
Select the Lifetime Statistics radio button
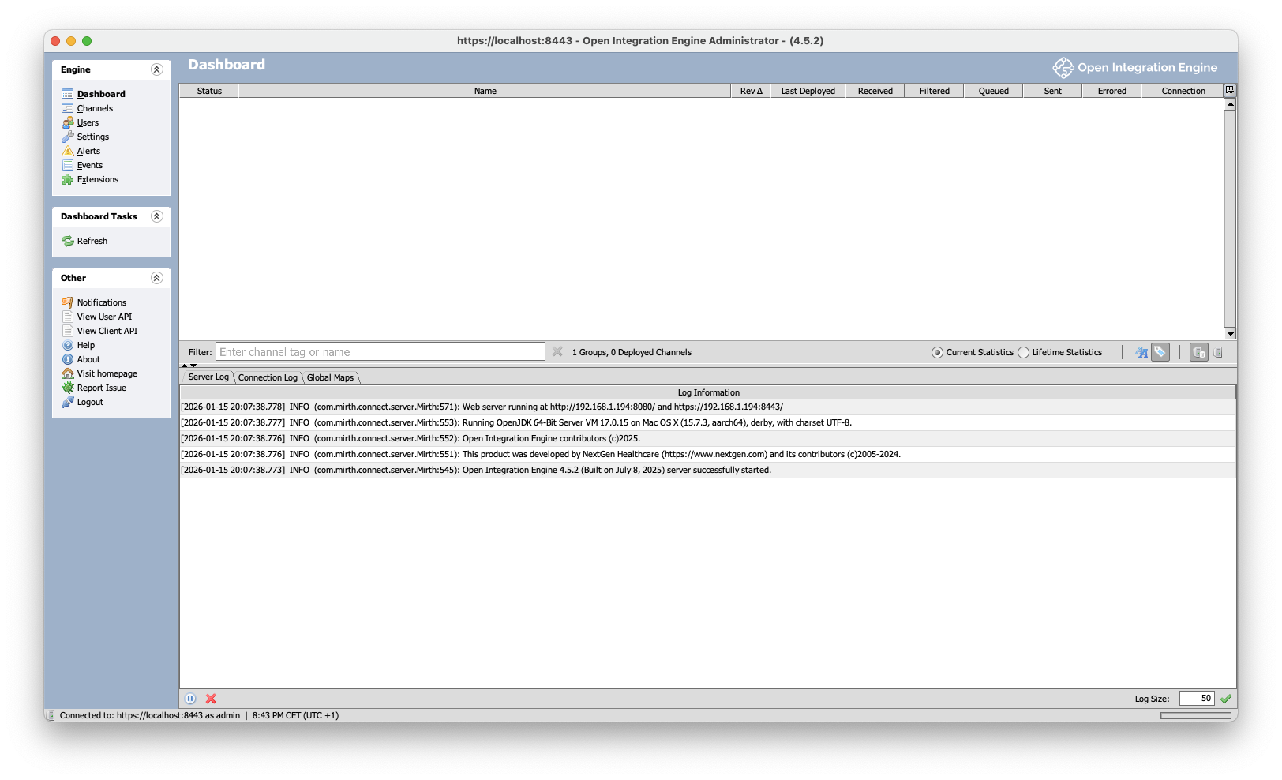pos(1023,352)
